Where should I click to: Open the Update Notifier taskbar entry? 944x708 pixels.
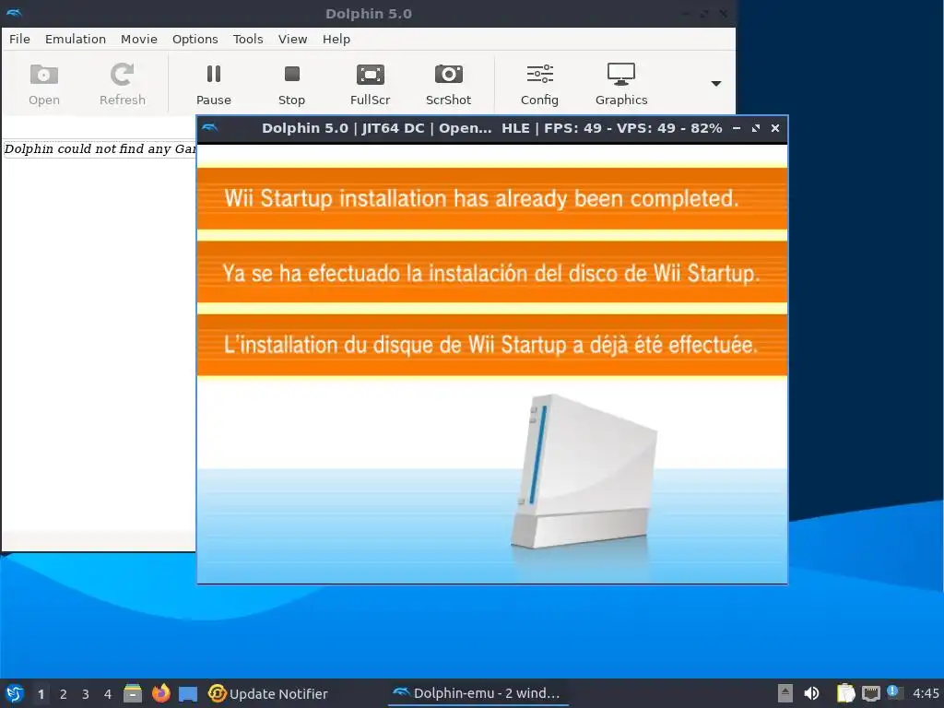tap(268, 693)
